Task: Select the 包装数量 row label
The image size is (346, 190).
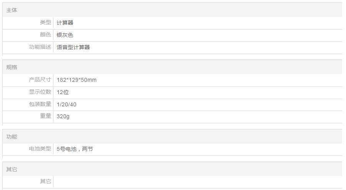Action: (40, 104)
